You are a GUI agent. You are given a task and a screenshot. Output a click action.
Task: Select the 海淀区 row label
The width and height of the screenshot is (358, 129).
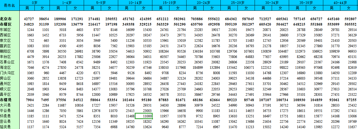(5, 68)
